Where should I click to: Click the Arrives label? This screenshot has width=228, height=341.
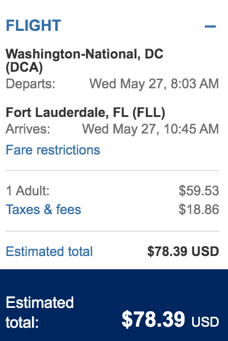pos(28,129)
